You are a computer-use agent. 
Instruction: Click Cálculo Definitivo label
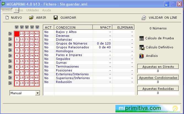(159, 47)
